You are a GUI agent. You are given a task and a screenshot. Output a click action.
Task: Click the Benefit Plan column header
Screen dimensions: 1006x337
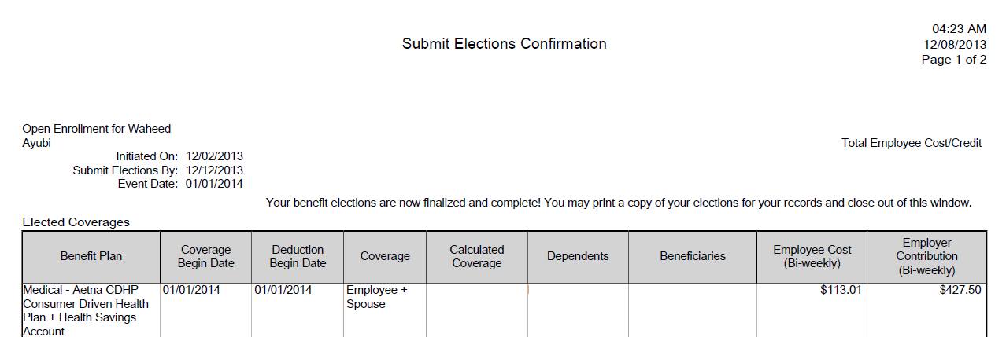(x=91, y=256)
